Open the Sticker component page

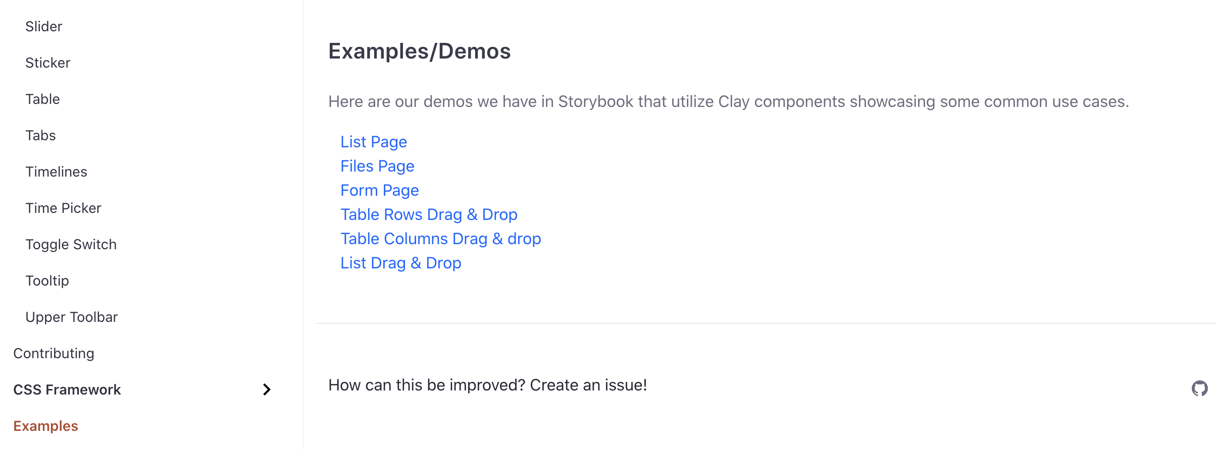click(x=47, y=63)
